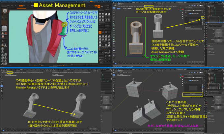Select the Scale tool in bottom-right Blender toolbar
This screenshot has height=134, width=224.
(114, 84)
